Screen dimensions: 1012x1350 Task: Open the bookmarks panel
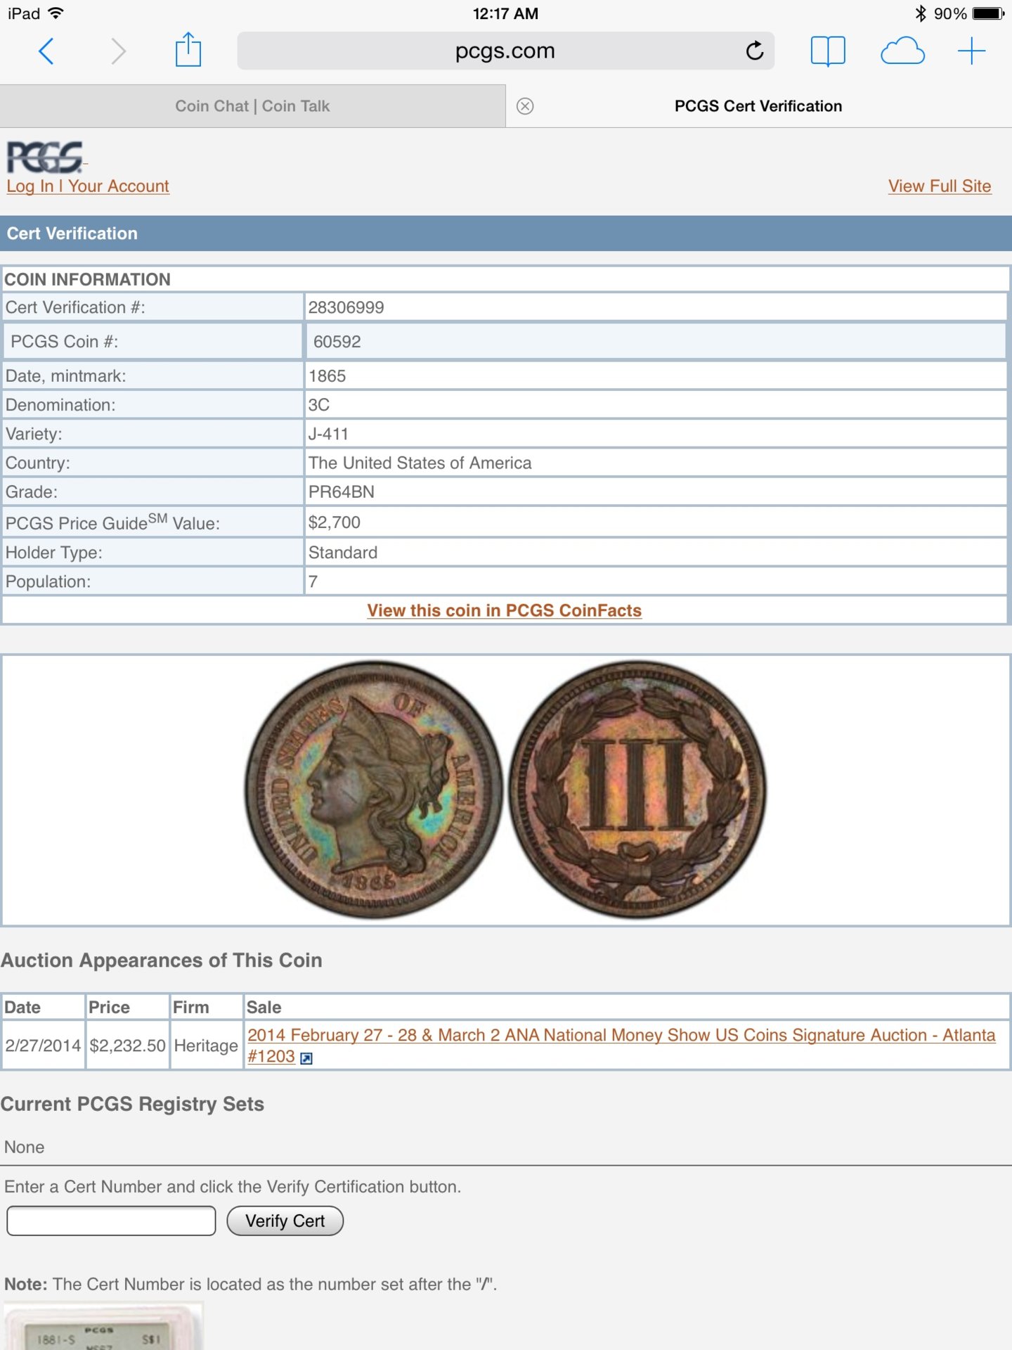828,51
